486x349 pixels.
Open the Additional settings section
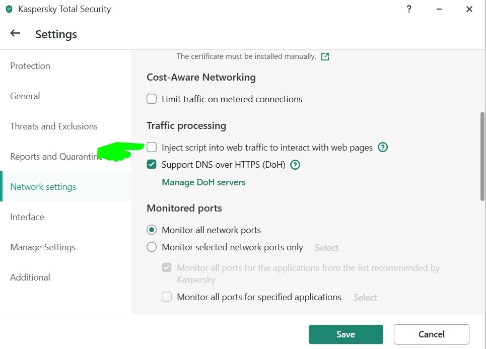coord(30,277)
